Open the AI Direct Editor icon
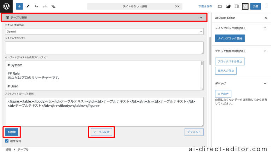 coord(245,6)
